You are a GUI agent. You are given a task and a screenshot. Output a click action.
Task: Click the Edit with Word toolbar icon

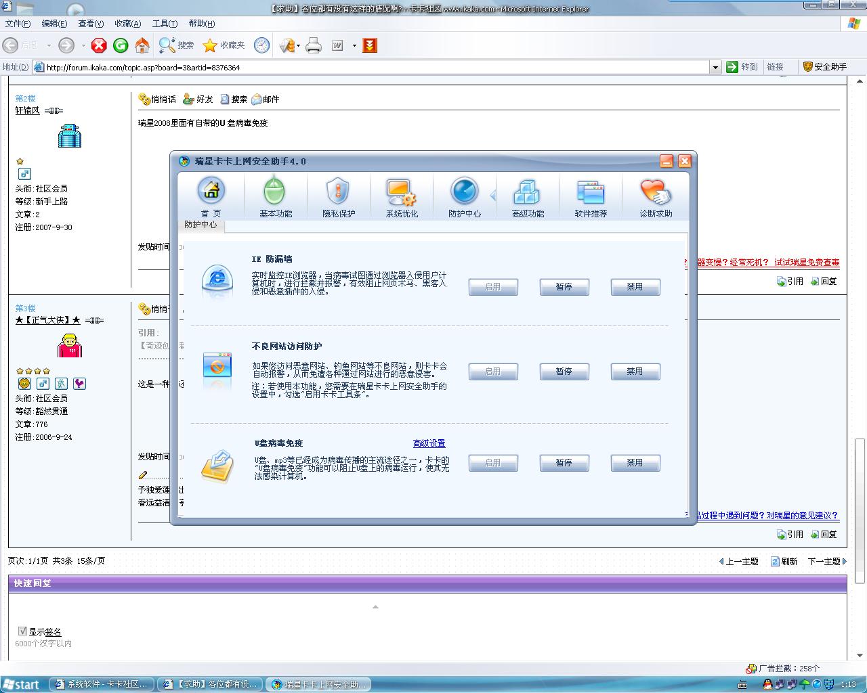(x=337, y=45)
